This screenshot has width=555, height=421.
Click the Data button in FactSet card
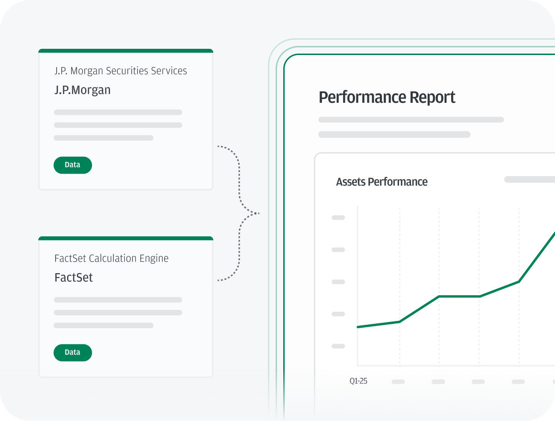click(73, 353)
